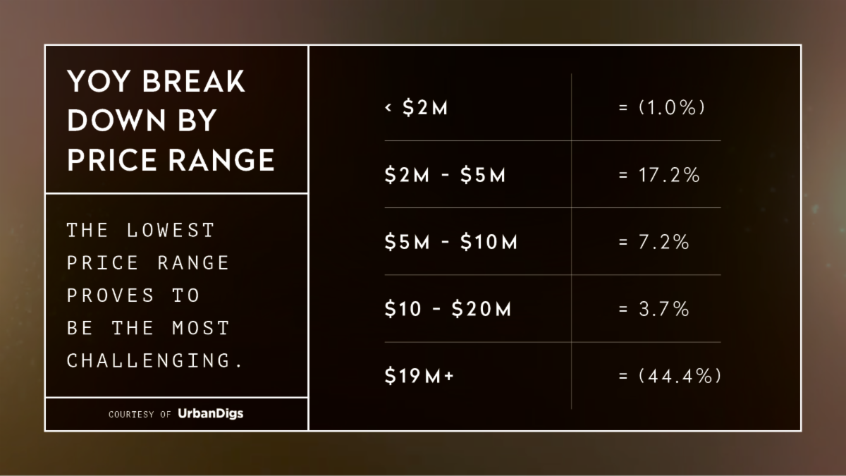Click the word "CHALLENGING." in the caption
This screenshot has height=476, width=846.
coord(155,360)
